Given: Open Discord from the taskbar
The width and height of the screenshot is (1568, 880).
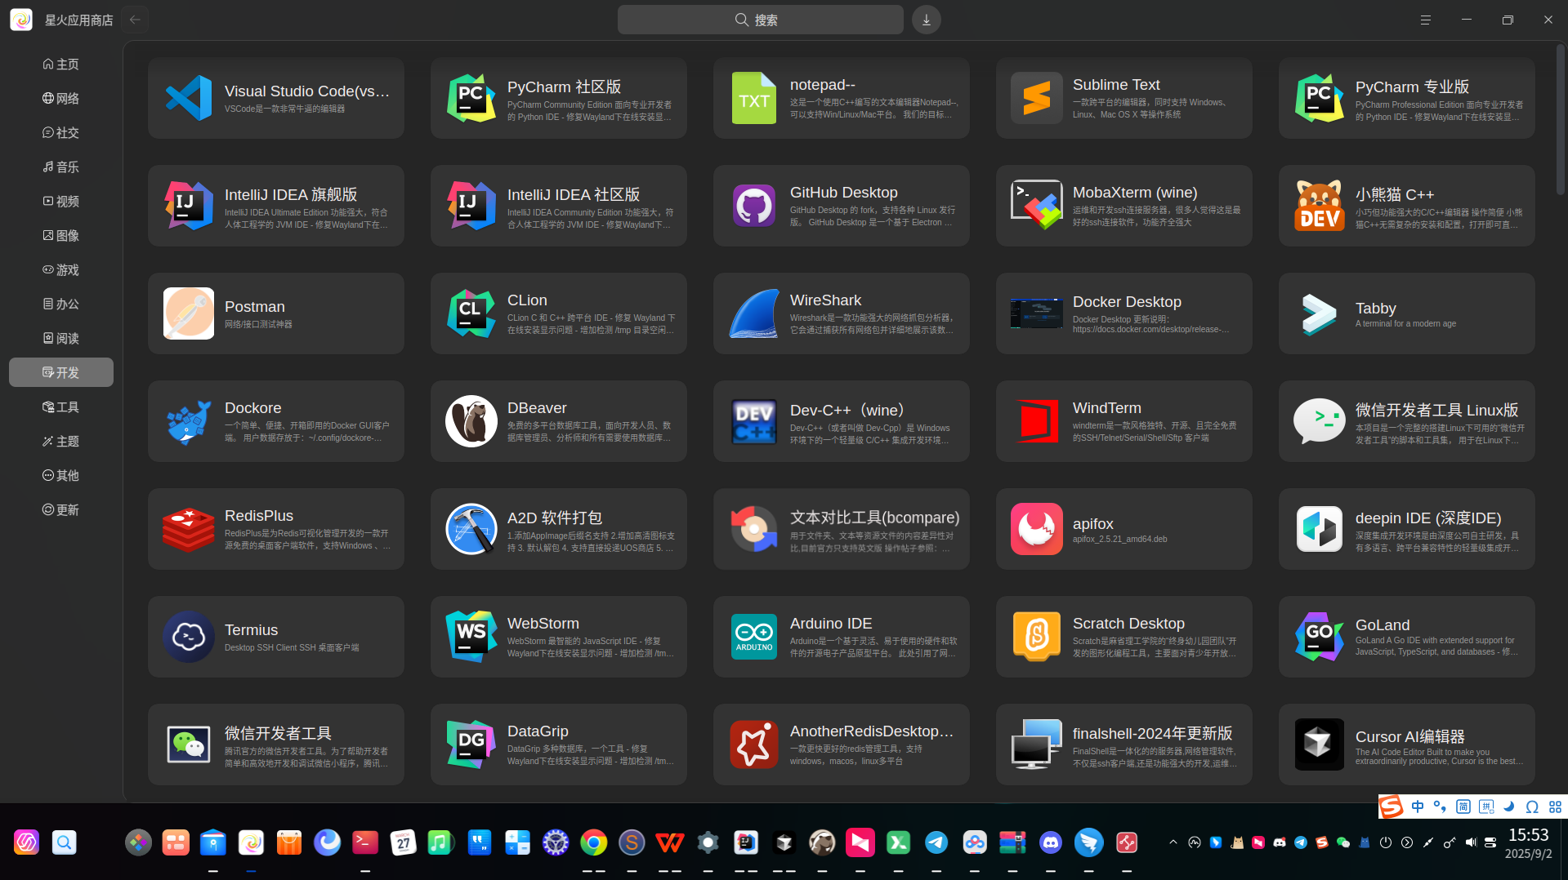Looking at the screenshot, I should pyautogui.click(x=1051, y=842).
